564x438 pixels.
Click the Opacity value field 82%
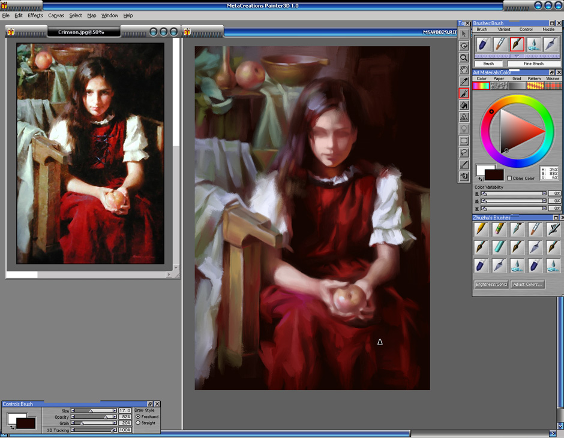[x=125, y=417]
